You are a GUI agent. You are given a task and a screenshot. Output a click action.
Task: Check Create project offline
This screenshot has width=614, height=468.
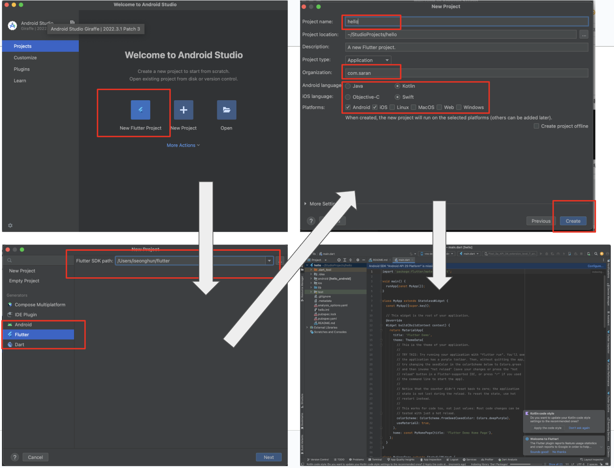536,126
